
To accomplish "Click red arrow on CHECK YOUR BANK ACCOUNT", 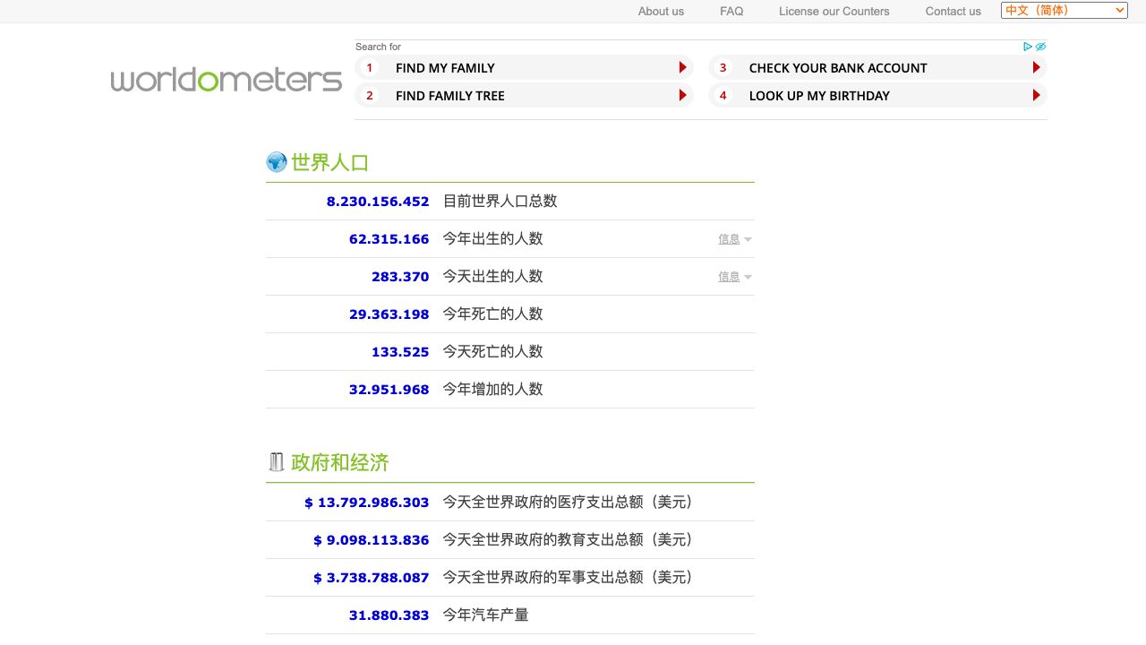I will pyautogui.click(x=1036, y=68).
